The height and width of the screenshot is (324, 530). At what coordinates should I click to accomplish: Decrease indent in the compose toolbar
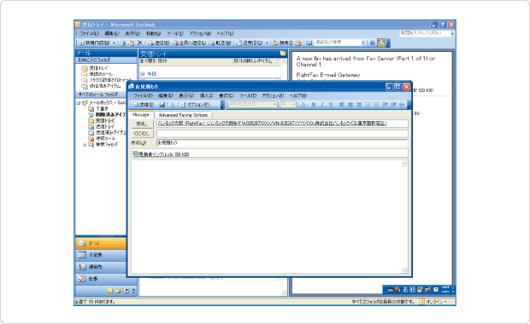coord(385,105)
